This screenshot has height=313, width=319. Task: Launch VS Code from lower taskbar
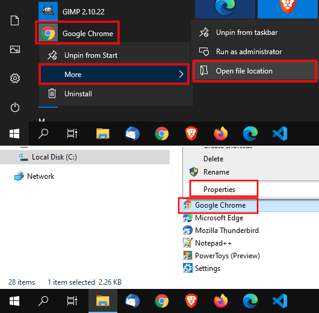pyautogui.click(x=280, y=301)
